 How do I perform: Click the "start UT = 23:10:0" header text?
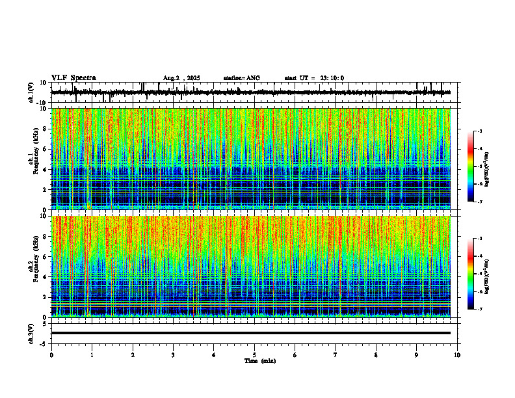pyautogui.click(x=314, y=78)
